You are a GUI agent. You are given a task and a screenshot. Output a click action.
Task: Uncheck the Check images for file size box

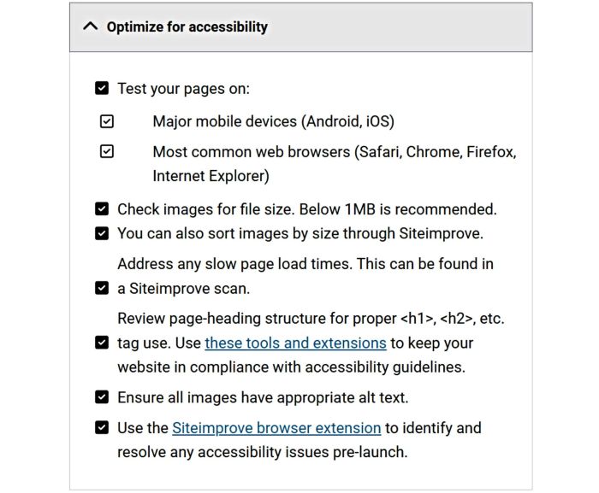click(102, 209)
